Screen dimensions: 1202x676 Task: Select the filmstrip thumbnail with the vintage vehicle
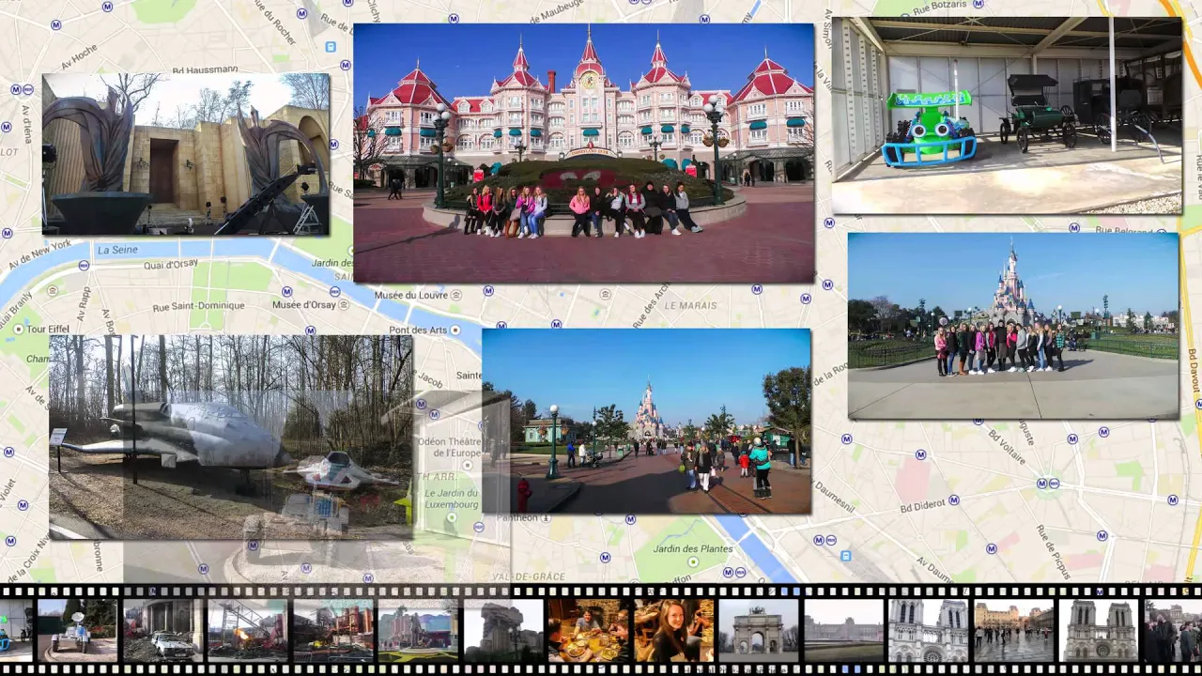coord(77,630)
